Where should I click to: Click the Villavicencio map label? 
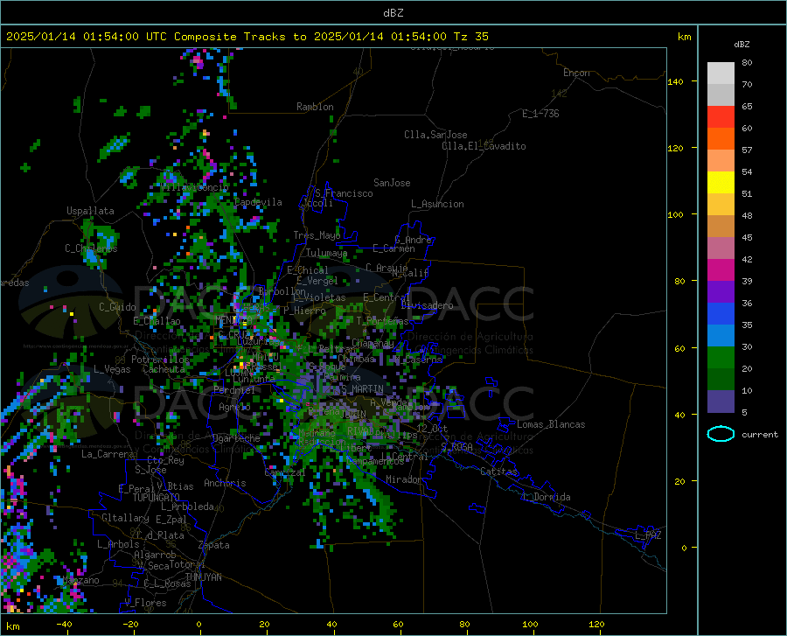pos(195,187)
